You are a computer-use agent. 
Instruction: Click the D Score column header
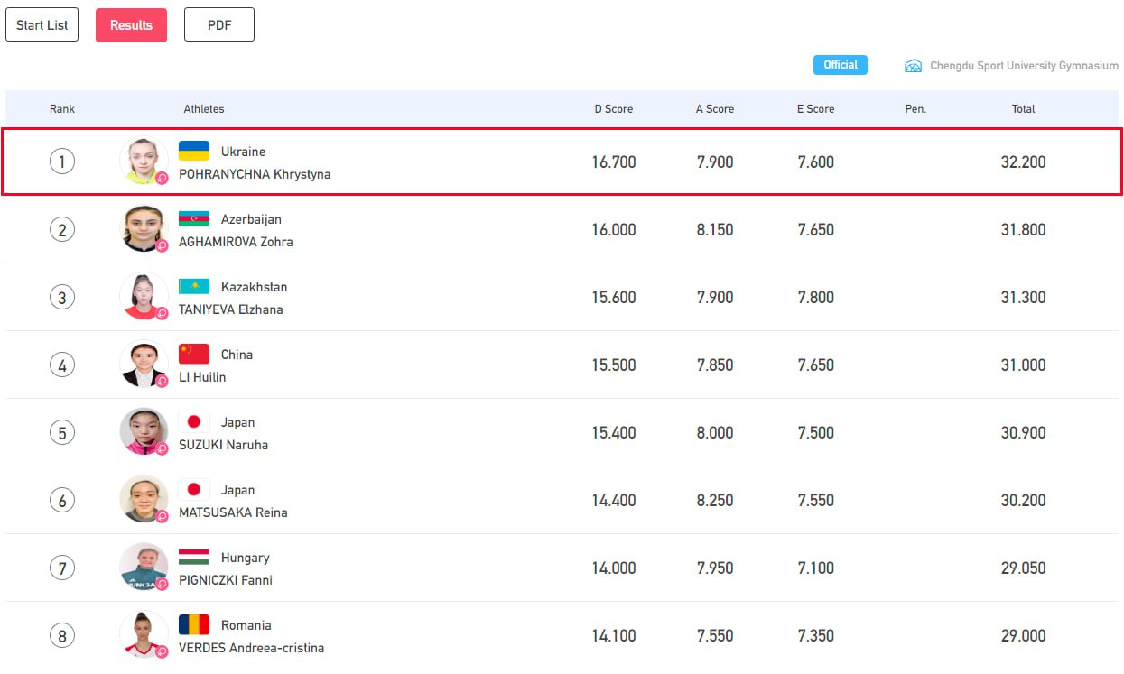point(614,108)
